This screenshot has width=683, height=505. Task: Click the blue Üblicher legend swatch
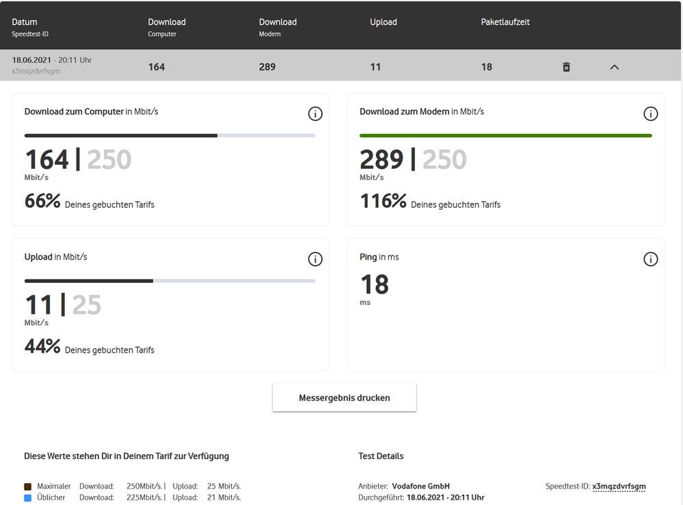27,498
